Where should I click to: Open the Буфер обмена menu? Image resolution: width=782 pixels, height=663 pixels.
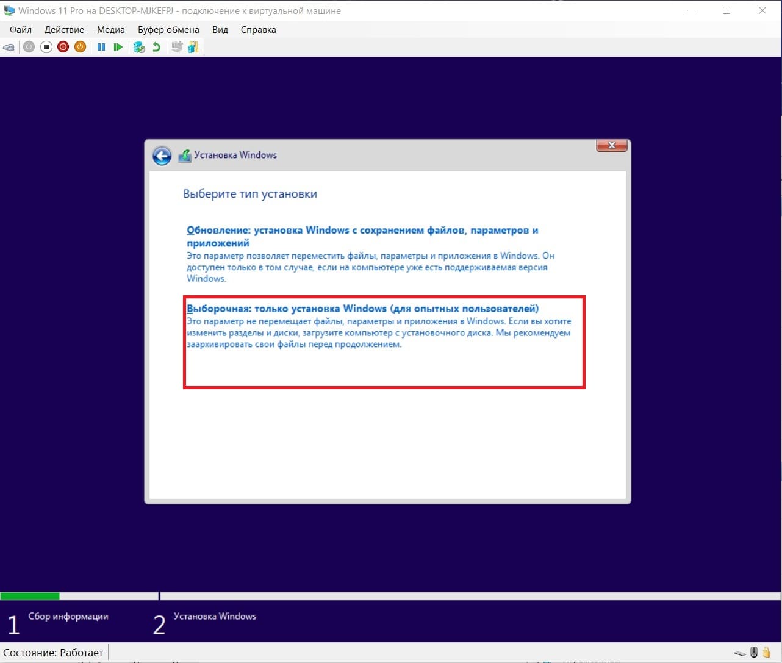point(169,29)
